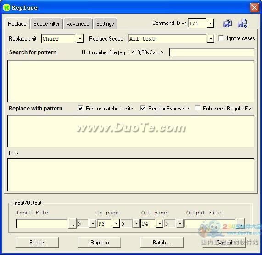Expand the Replace unit Chars dropdown
The image size is (262, 255).
(80, 39)
